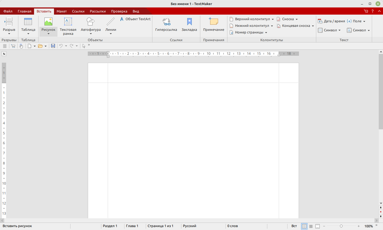Click the hamburger menu icon in quick toolbar

[x=4, y=46]
